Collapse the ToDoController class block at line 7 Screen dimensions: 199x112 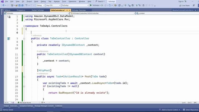(x=24, y=39)
